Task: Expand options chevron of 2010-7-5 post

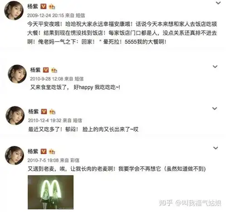Action: 216,148
